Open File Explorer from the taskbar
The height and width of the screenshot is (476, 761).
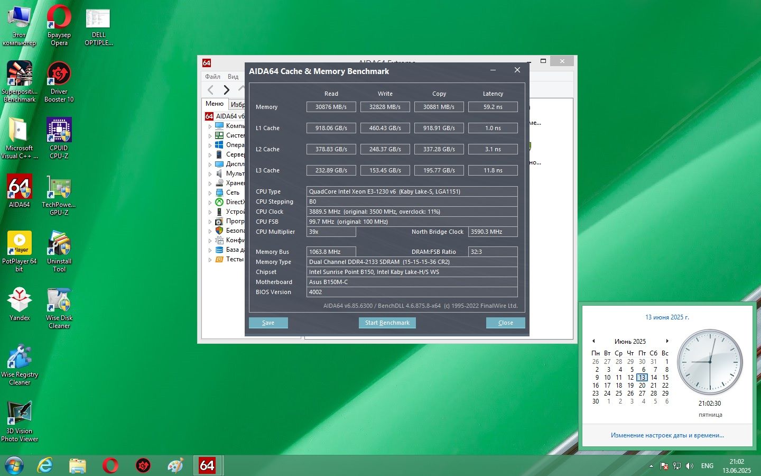pyautogui.click(x=78, y=465)
